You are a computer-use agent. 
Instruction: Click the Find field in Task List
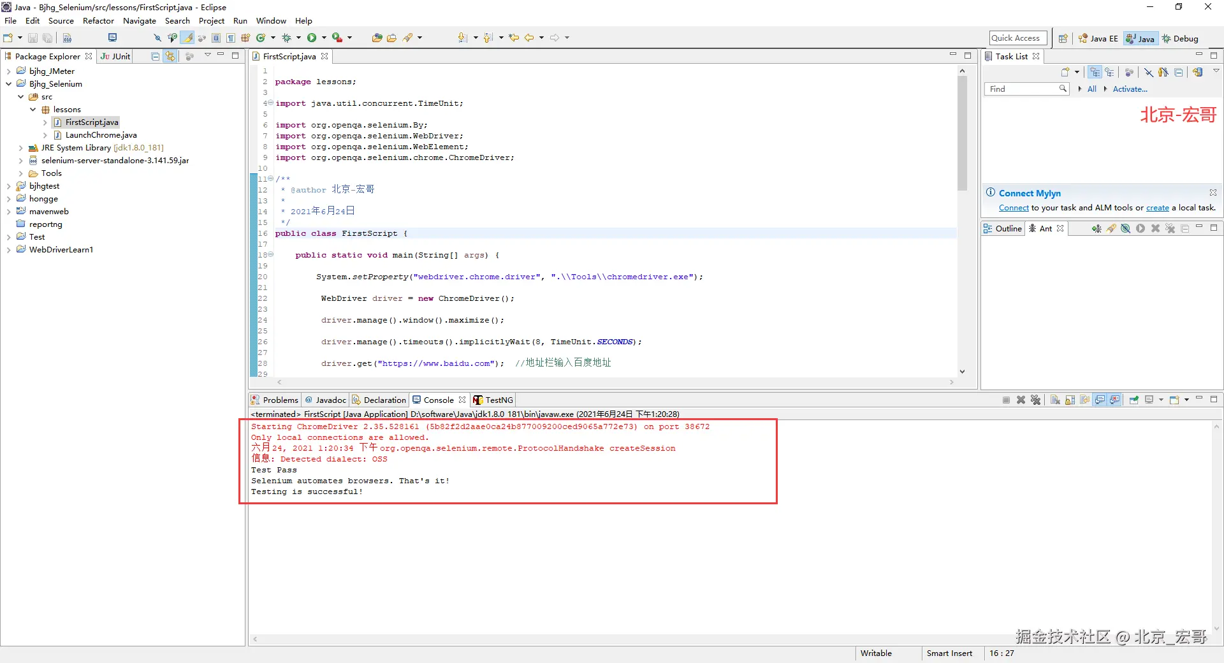pos(1026,89)
